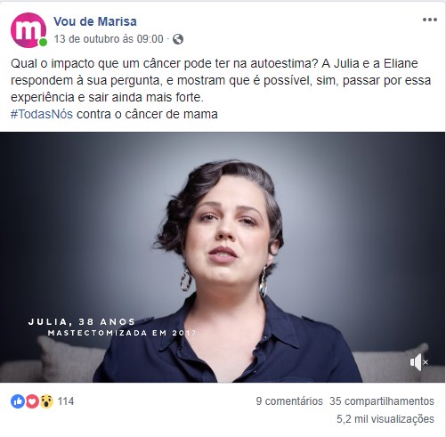This screenshot has width=446, height=437.
Task: Play the video of Julia
Action: point(223,257)
